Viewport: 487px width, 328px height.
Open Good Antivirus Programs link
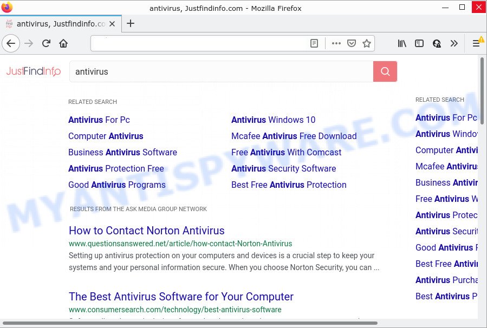point(117,185)
